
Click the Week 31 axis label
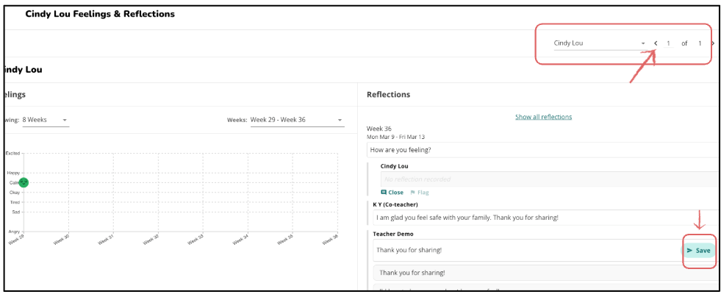[105, 240]
